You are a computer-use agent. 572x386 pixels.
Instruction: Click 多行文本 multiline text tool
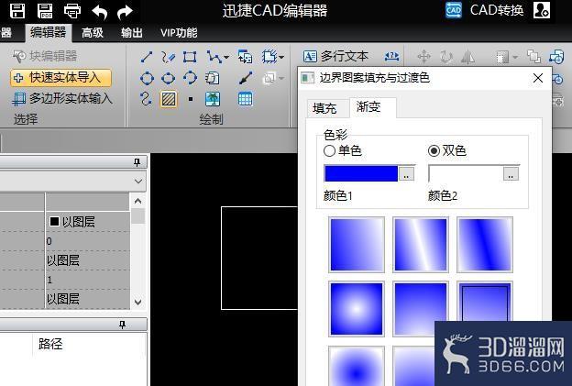coord(335,56)
